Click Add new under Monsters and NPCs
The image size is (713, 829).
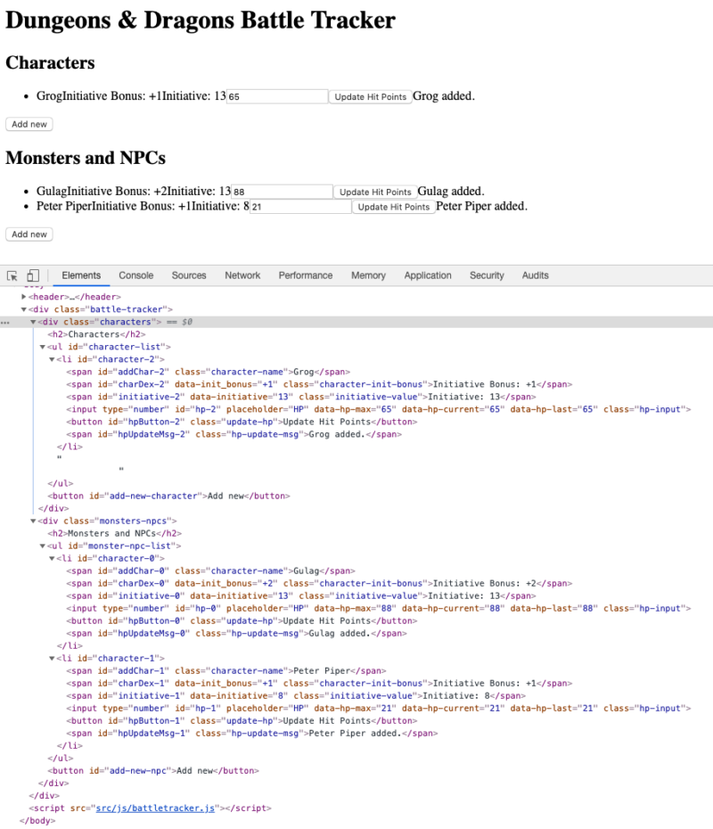29,234
